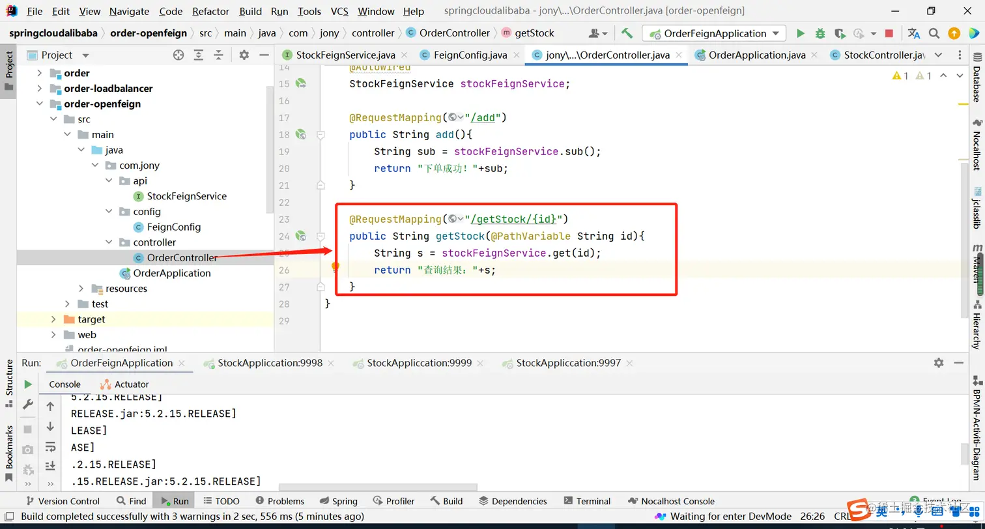The image size is (985, 529).
Task: Click the gutter bean icon on line 15
Action: [300, 83]
